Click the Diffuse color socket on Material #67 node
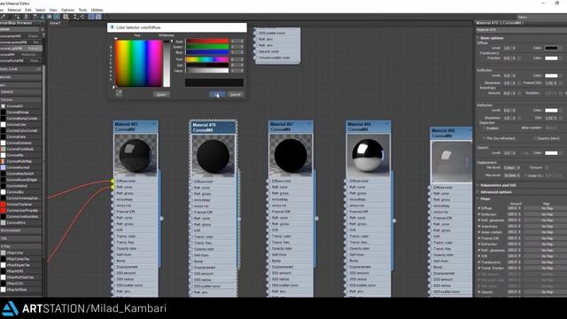 click(268, 181)
